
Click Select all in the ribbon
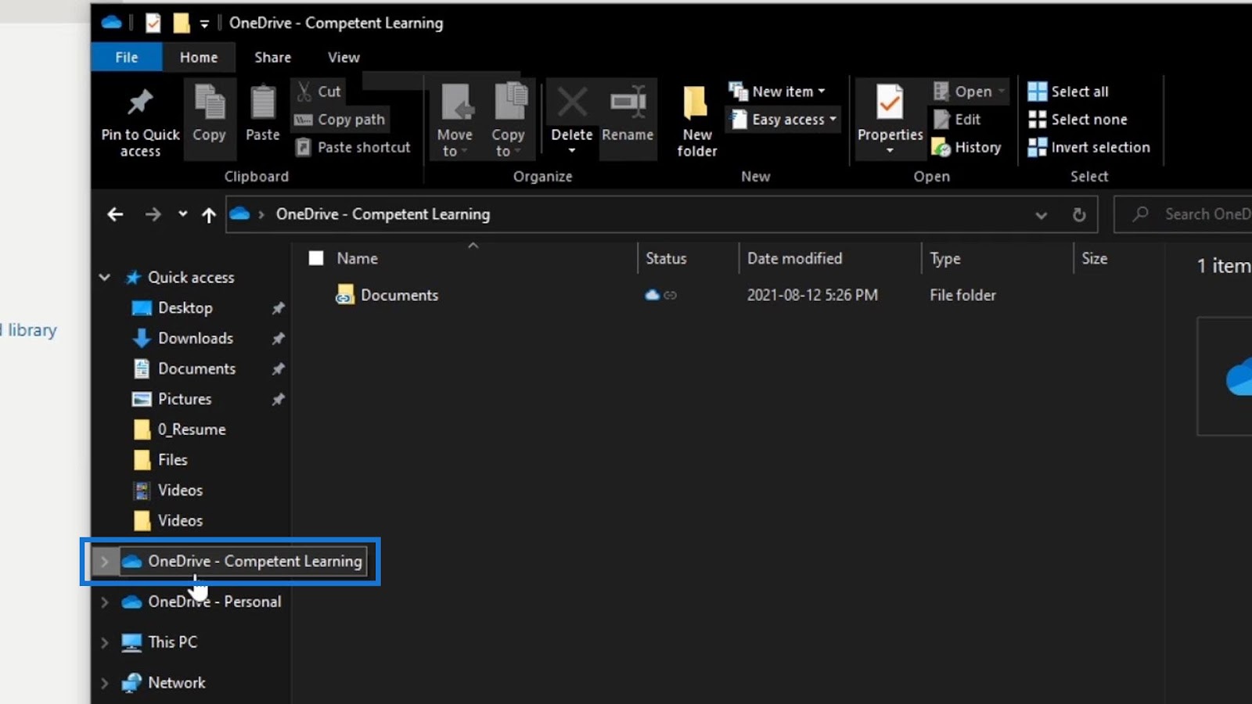tap(1068, 92)
